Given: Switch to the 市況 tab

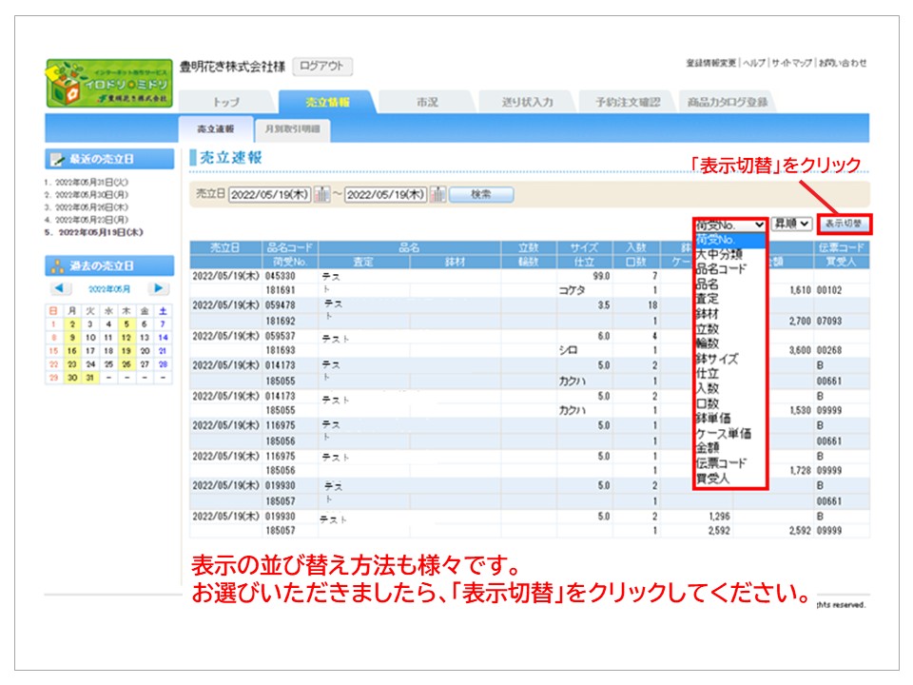Looking at the screenshot, I should [427, 102].
